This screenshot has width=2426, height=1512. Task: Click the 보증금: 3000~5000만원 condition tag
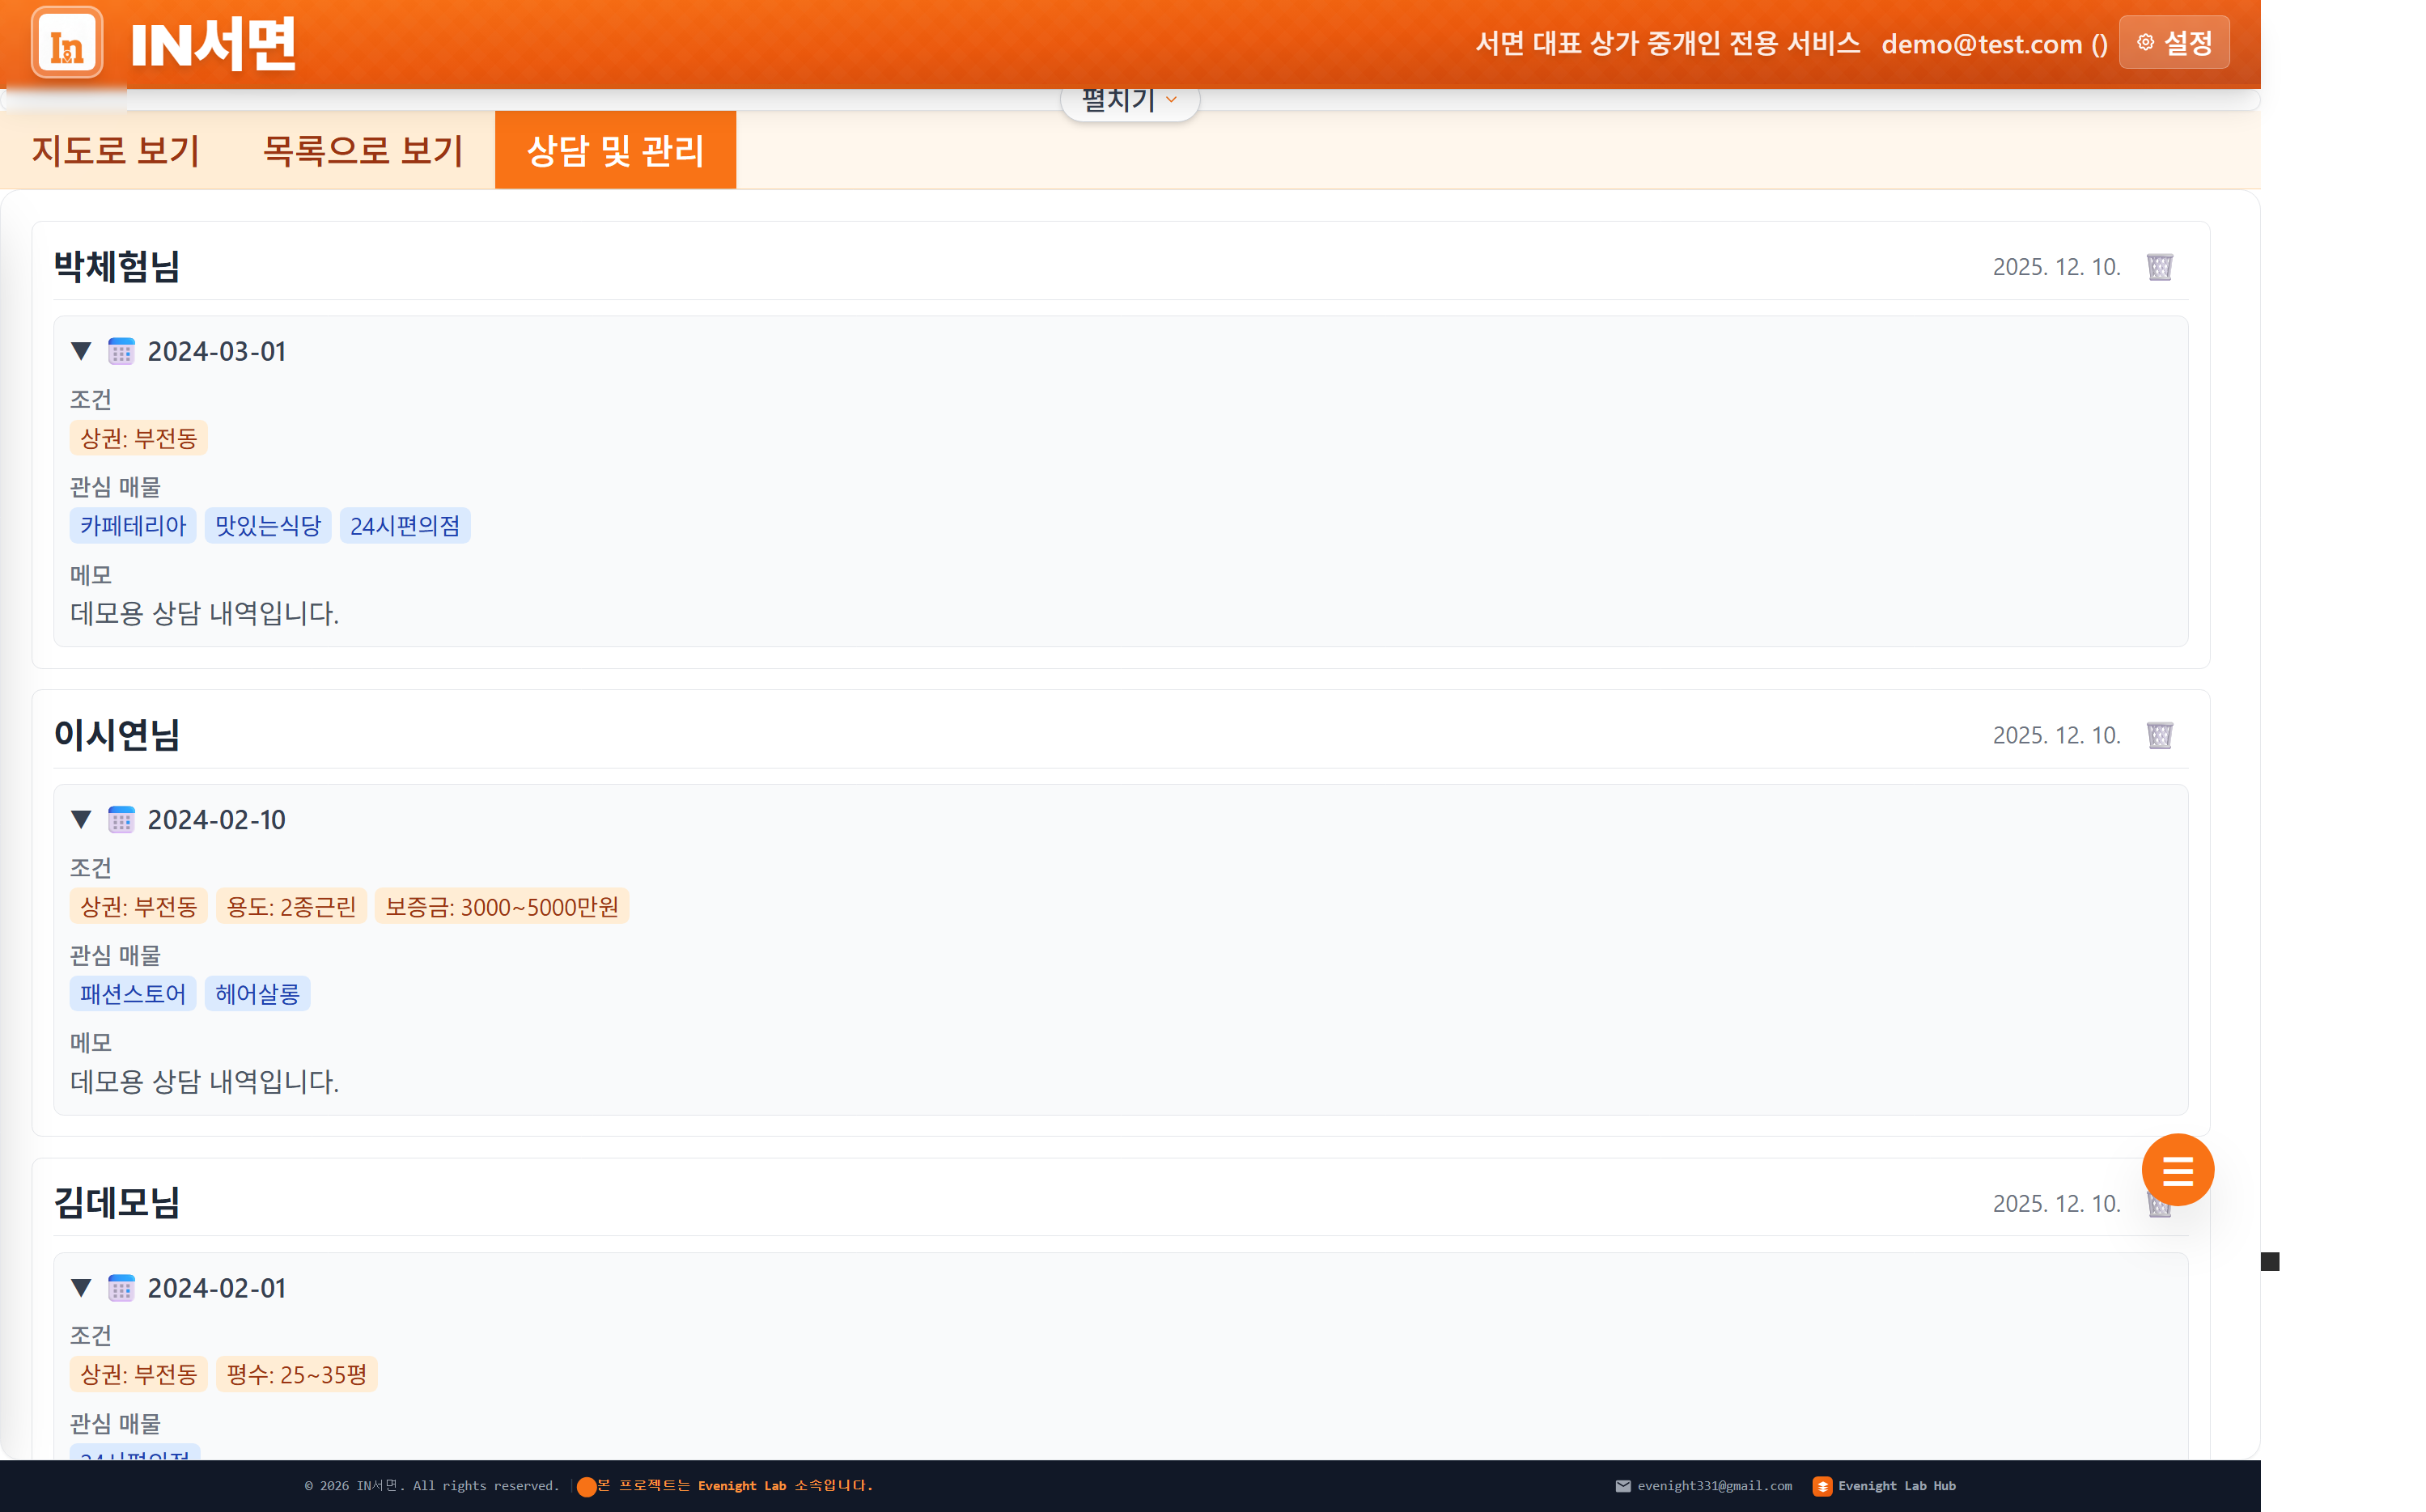tap(502, 907)
